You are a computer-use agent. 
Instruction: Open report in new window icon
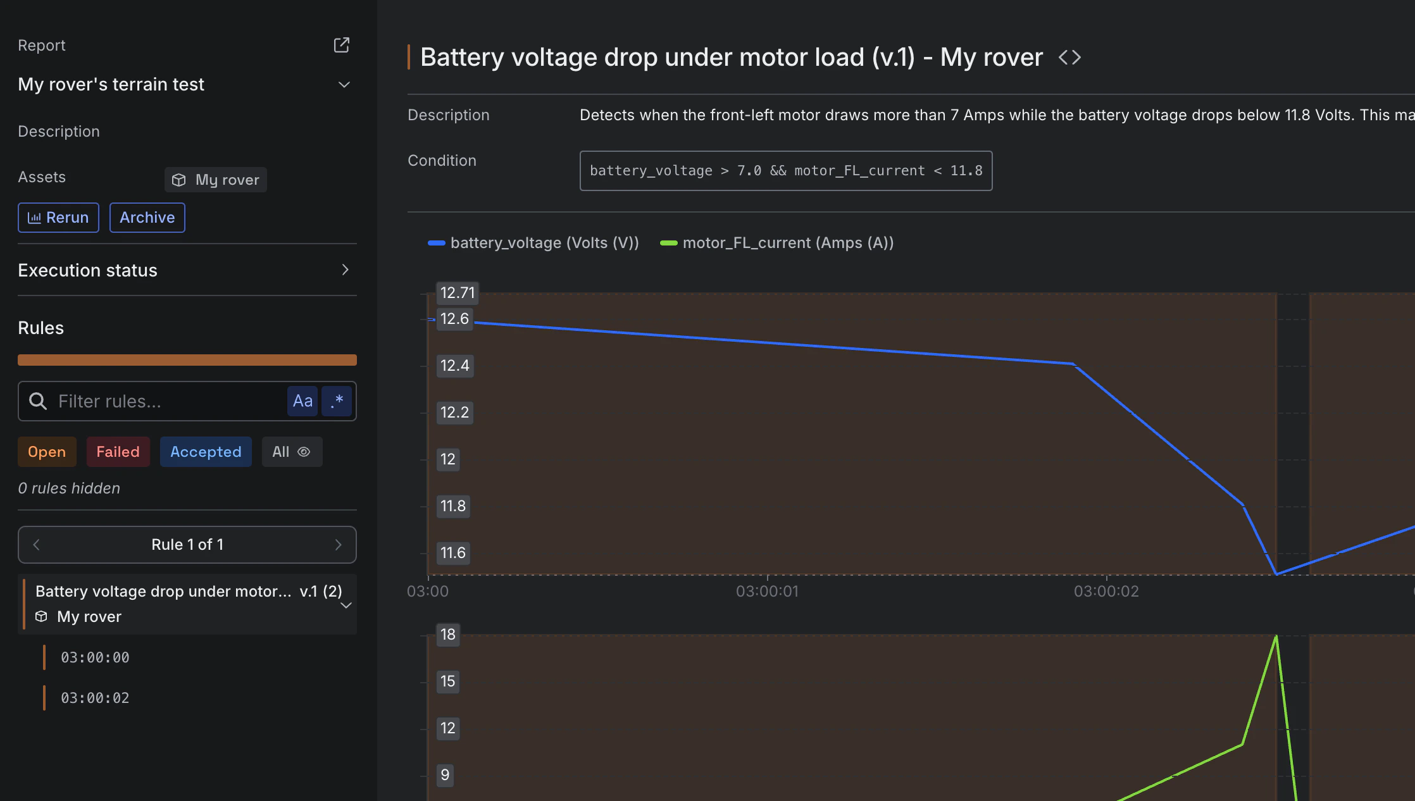coord(342,45)
